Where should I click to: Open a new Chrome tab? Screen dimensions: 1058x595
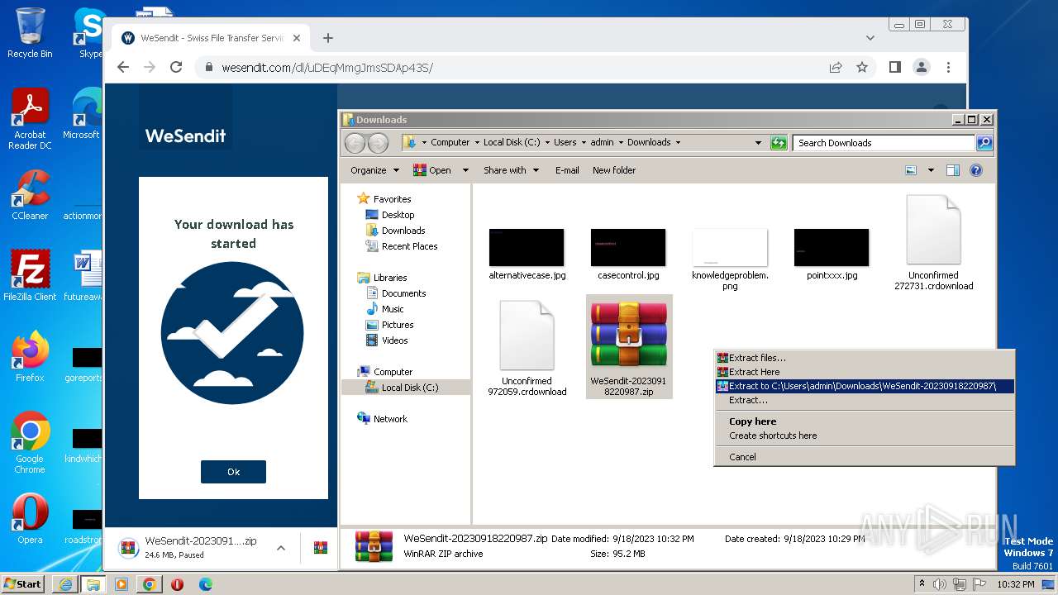(328, 38)
